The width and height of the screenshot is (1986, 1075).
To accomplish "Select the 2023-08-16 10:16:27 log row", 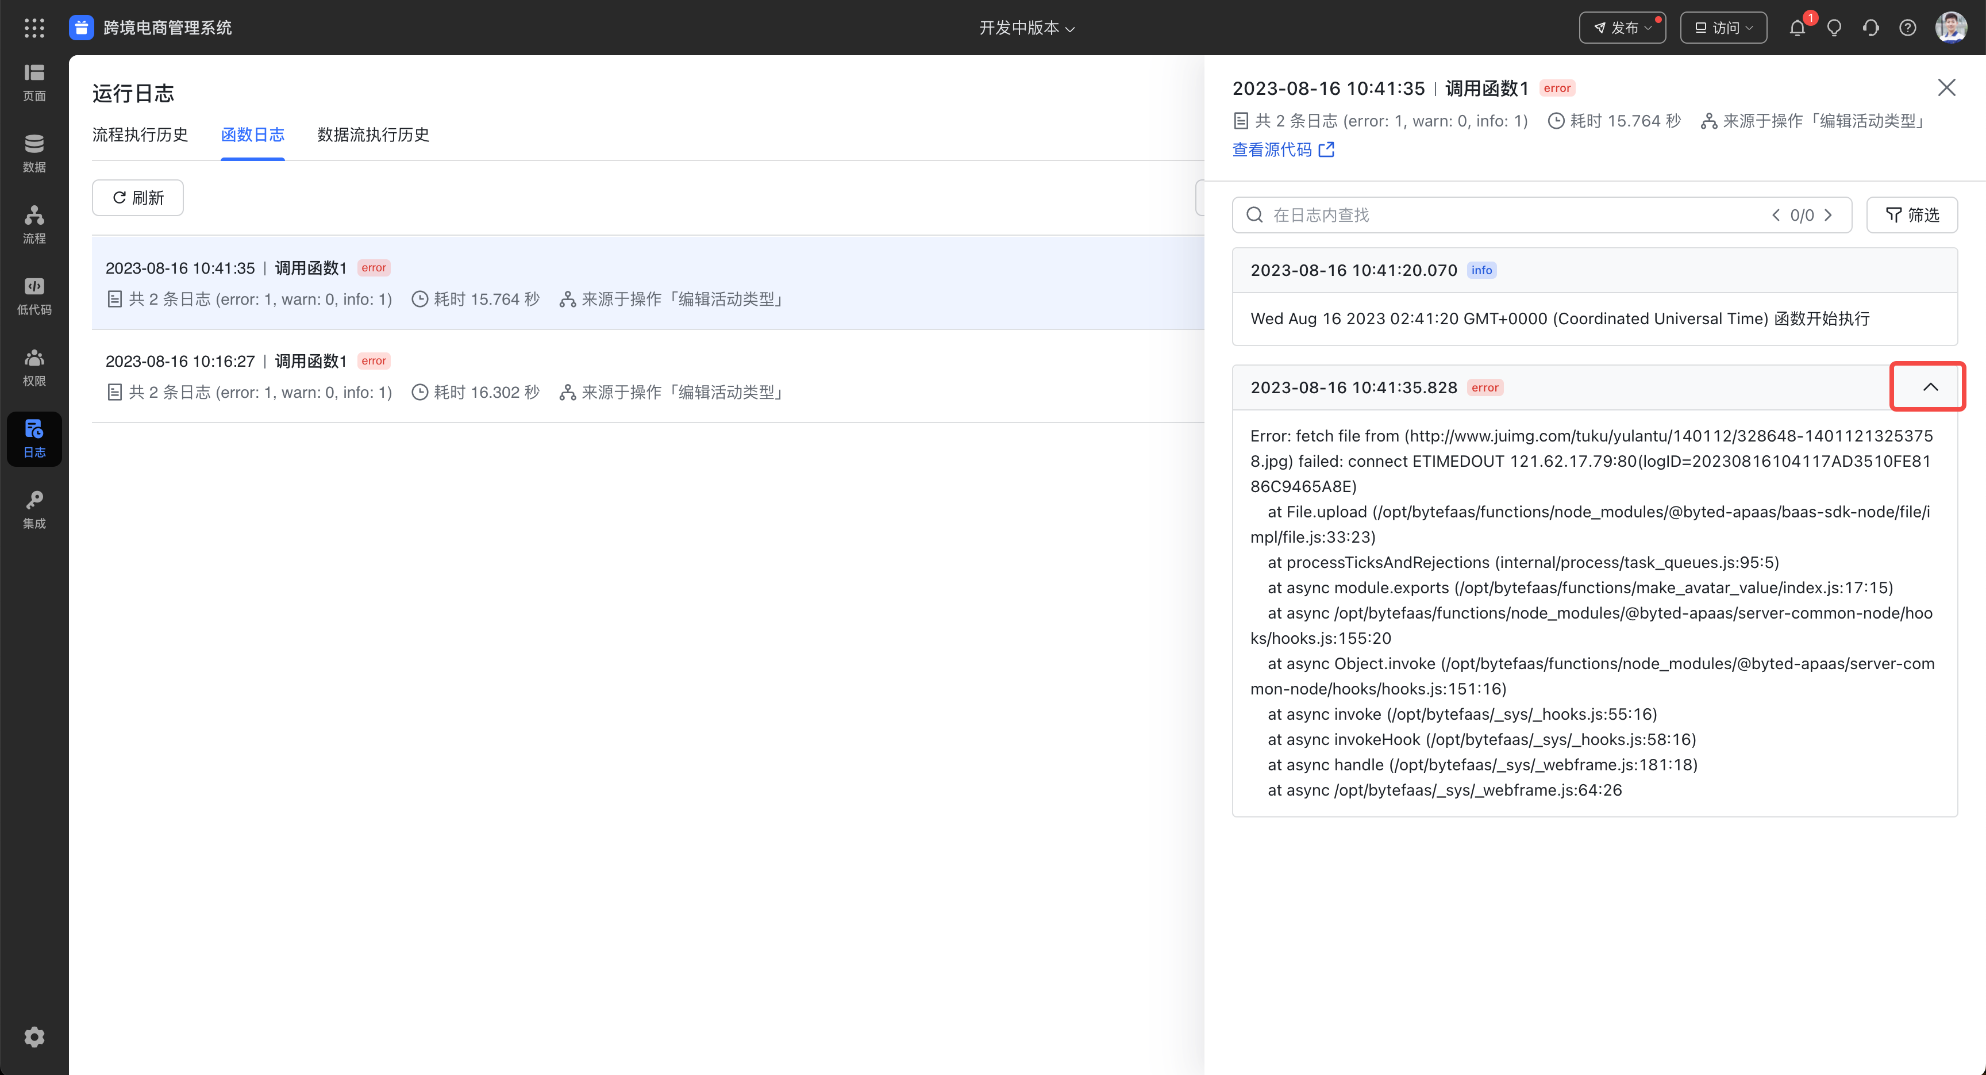I will coord(648,377).
